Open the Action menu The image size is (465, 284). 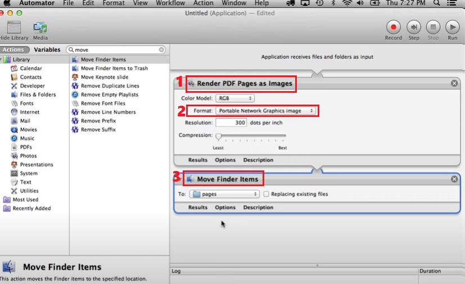click(x=203, y=3)
